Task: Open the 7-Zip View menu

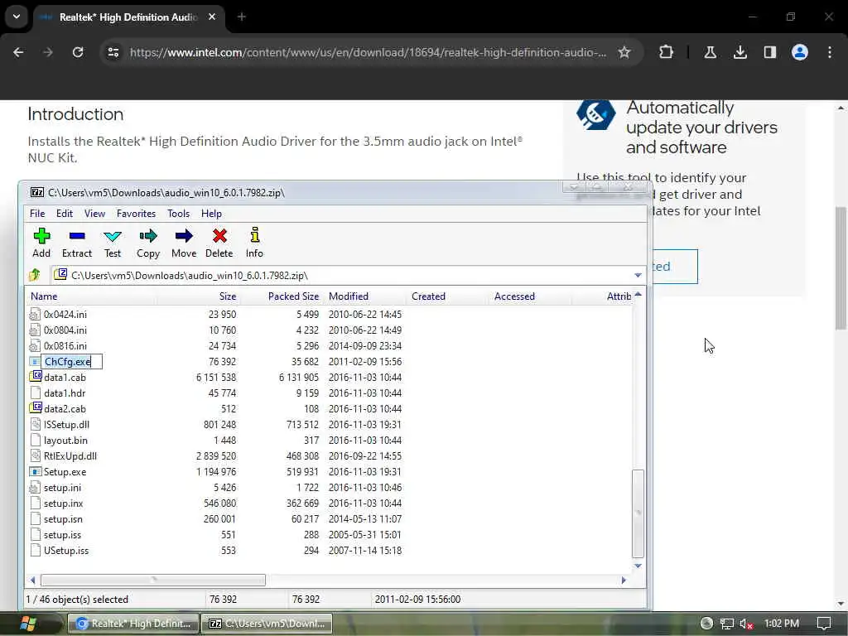Action: point(94,214)
